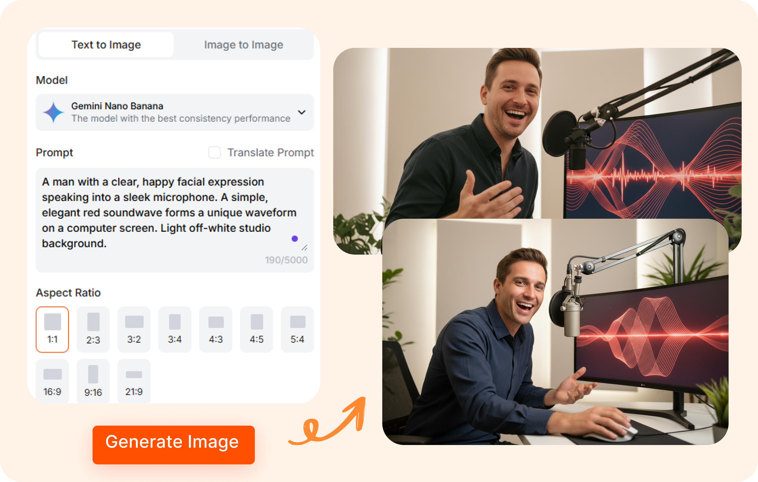Select the 16:9 aspect ratio

52,381
